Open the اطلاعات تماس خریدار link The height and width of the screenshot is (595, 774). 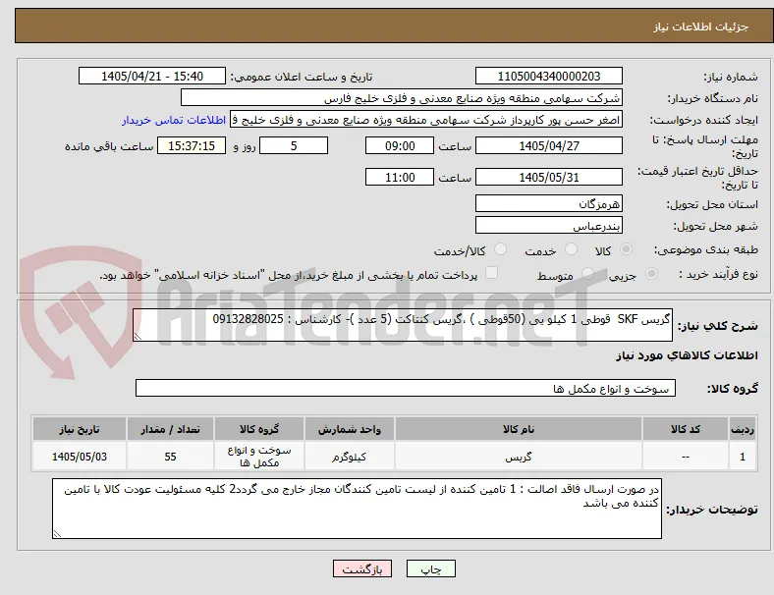tap(174, 120)
